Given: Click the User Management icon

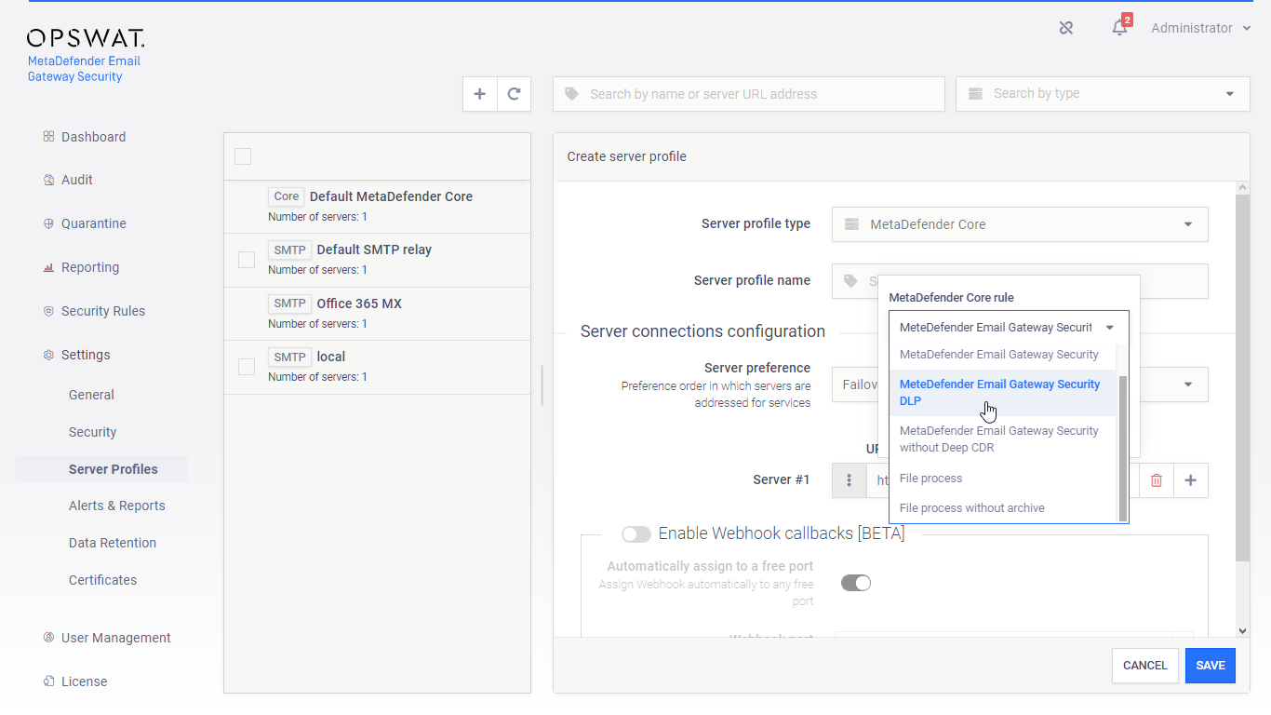Looking at the screenshot, I should click(48, 638).
